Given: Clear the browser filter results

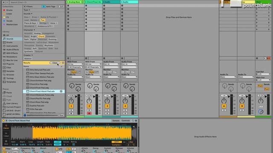Looking at the screenshot, I should (x=55, y=63).
